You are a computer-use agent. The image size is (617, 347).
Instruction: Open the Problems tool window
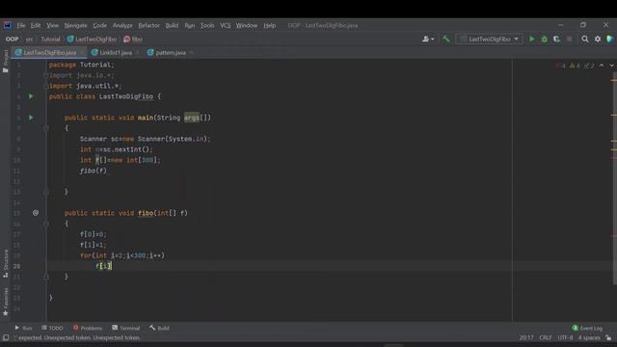pos(88,328)
